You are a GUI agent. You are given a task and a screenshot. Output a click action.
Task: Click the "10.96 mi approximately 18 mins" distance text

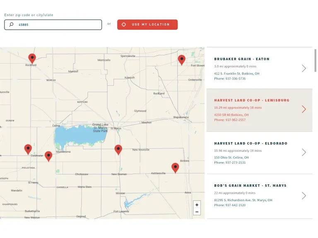click(x=238, y=151)
